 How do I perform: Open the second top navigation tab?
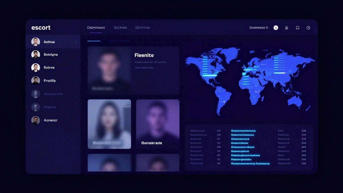pos(120,28)
